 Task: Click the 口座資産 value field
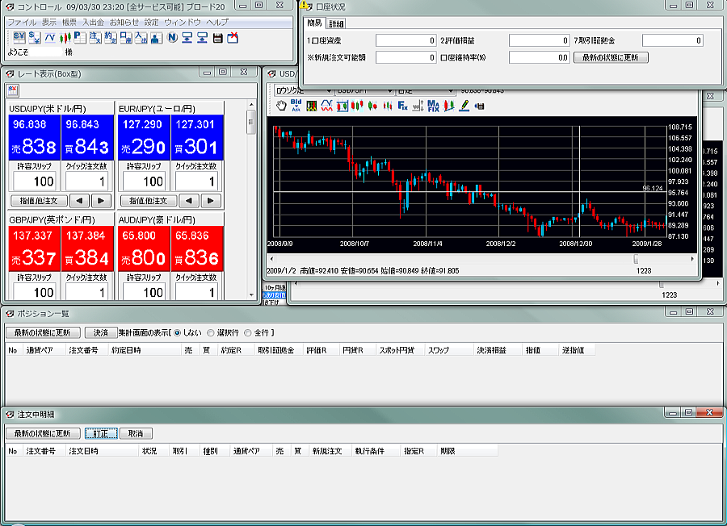tap(406, 41)
